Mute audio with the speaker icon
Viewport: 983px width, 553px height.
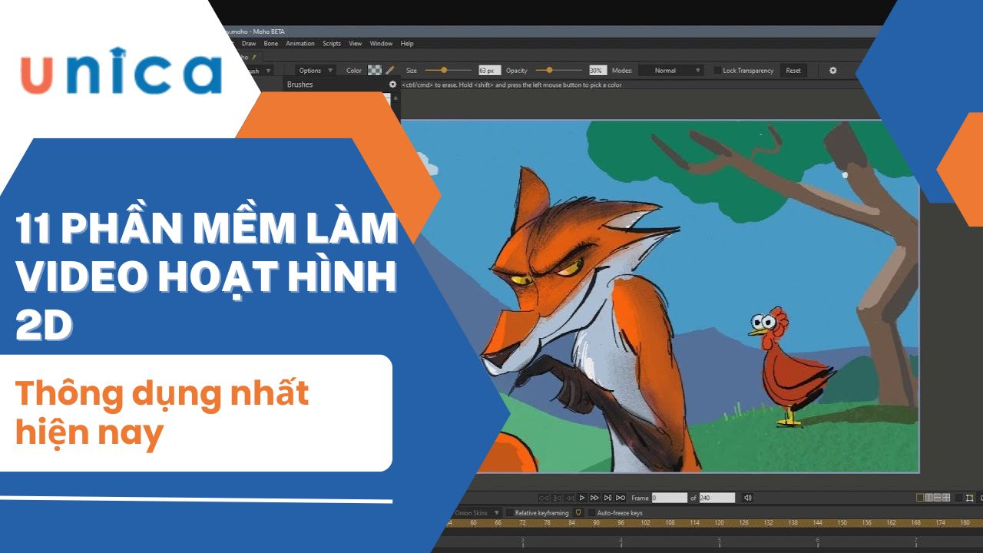748,498
